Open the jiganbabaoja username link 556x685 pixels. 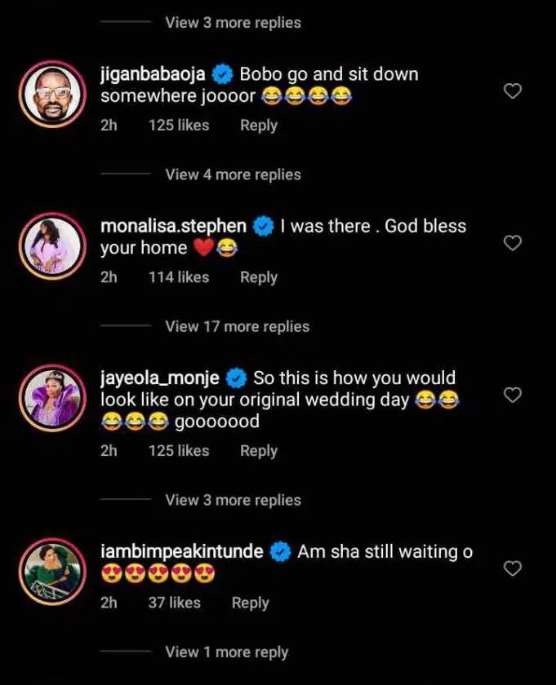153,74
